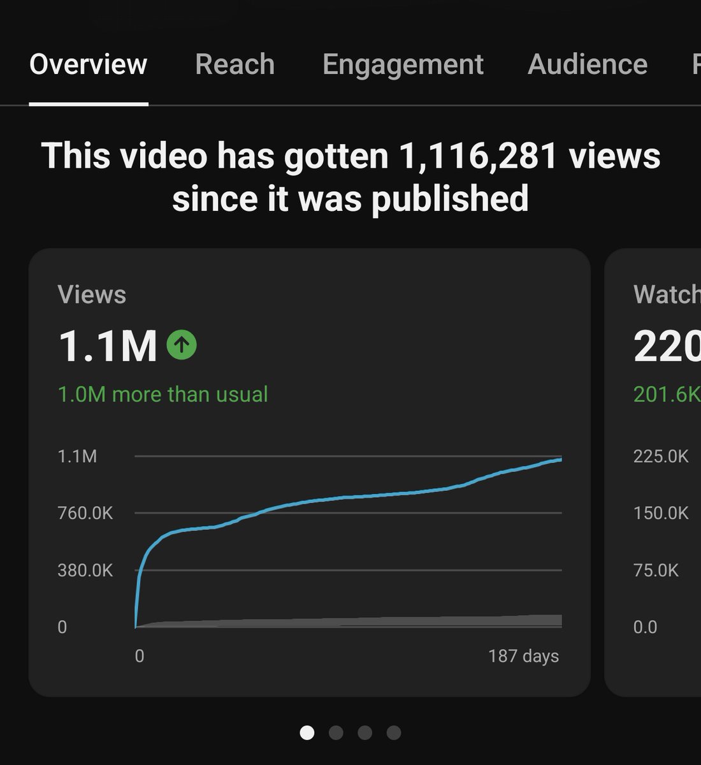Screen dimensions: 701x765
Task: Switch to the Audience tab
Action: pos(588,64)
